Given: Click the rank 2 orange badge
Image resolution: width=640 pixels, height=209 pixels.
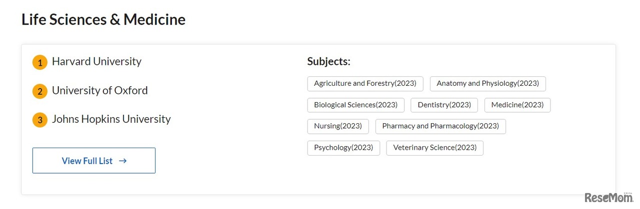Looking at the screenshot, I should (39, 92).
